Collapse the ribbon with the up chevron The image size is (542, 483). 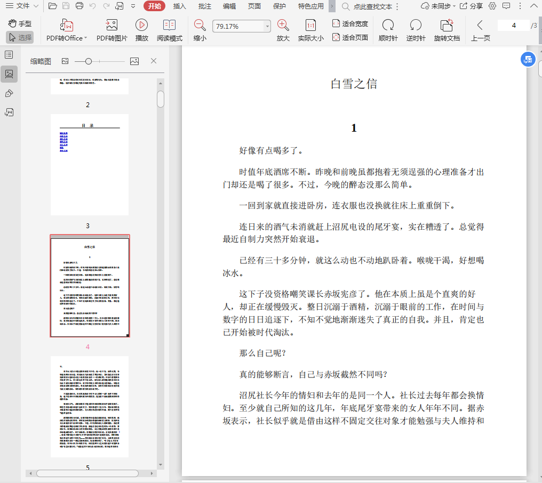click(533, 6)
